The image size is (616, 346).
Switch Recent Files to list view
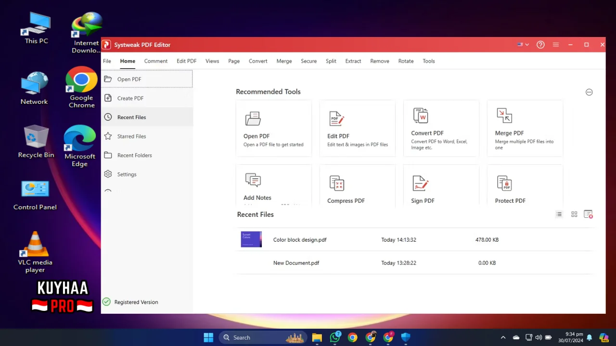(x=559, y=214)
